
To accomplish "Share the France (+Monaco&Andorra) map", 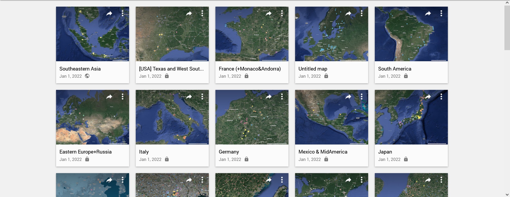I will 269,14.
